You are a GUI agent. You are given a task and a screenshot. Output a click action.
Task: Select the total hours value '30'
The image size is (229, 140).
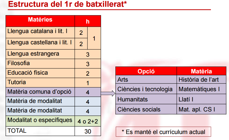(88, 131)
